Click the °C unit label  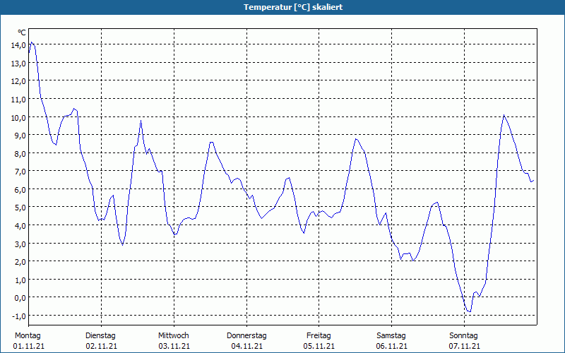click(22, 32)
